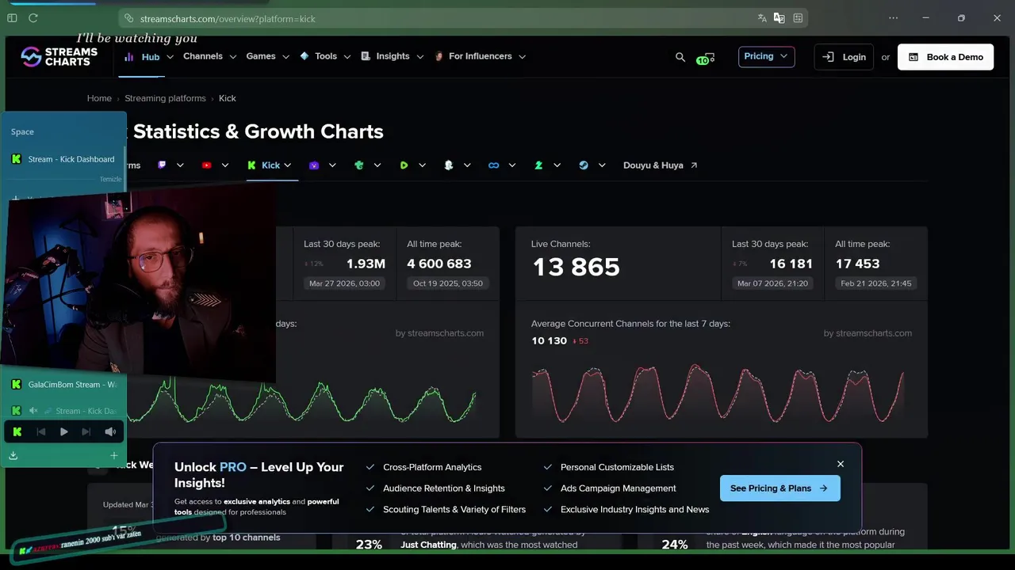Click the translate page icon in address bar

(x=762, y=18)
